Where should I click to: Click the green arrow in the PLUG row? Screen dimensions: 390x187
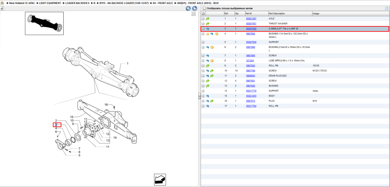click(212, 101)
